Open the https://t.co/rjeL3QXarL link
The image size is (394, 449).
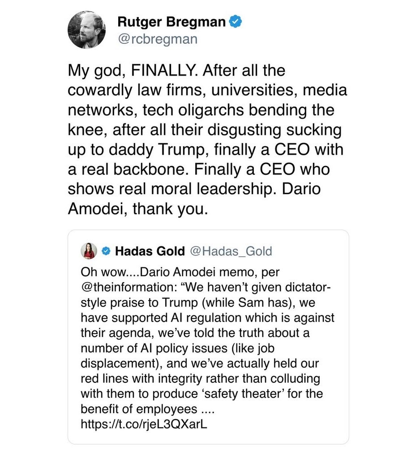(143, 424)
